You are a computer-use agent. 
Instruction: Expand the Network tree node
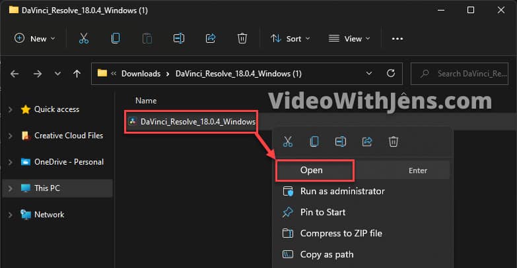(10, 215)
